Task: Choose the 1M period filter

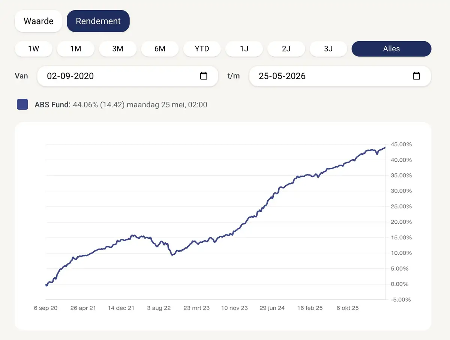Action: point(75,49)
